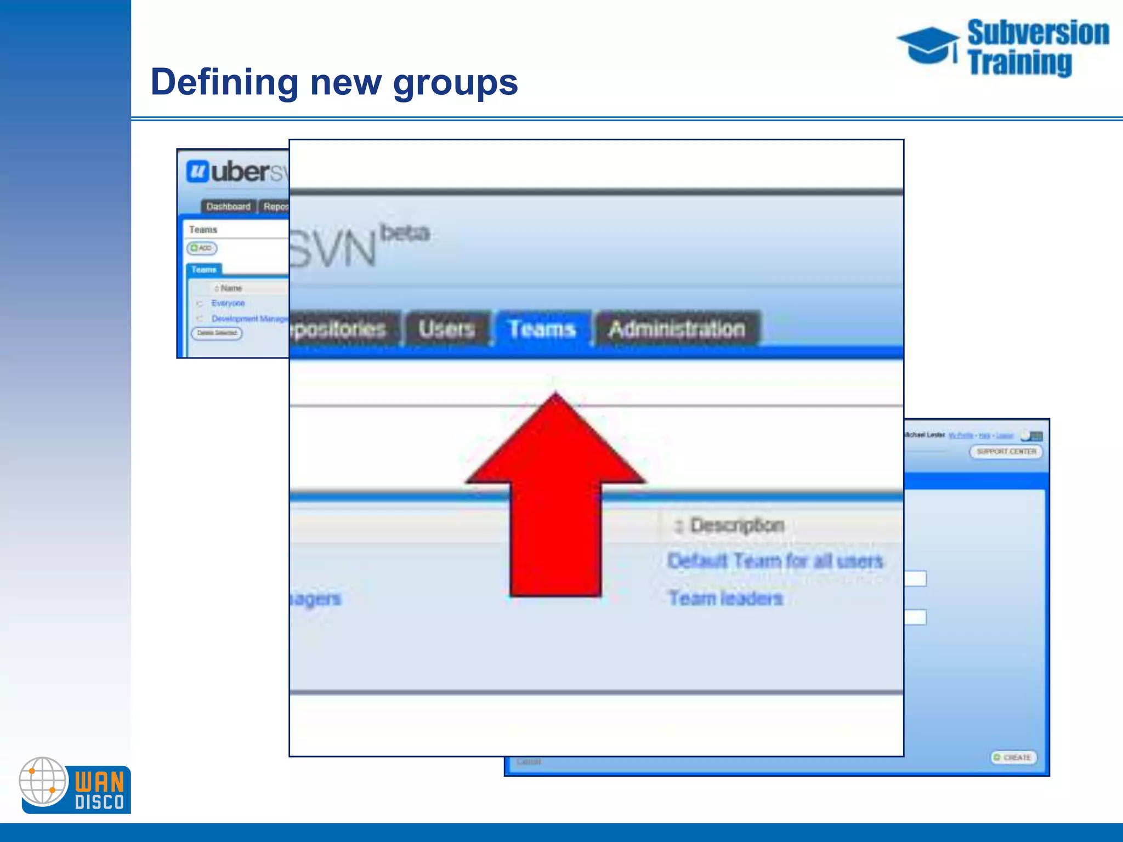Click the 'Team leaders' description text
This screenshot has height=842, width=1123.
pyautogui.click(x=725, y=598)
